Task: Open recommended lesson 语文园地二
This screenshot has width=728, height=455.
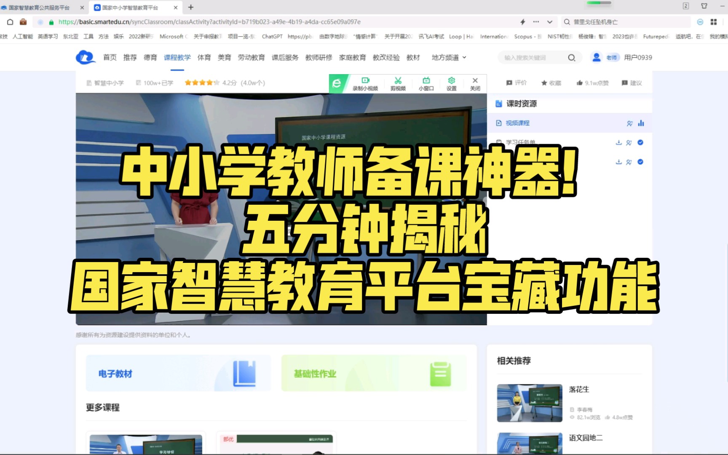Action: coord(586,438)
